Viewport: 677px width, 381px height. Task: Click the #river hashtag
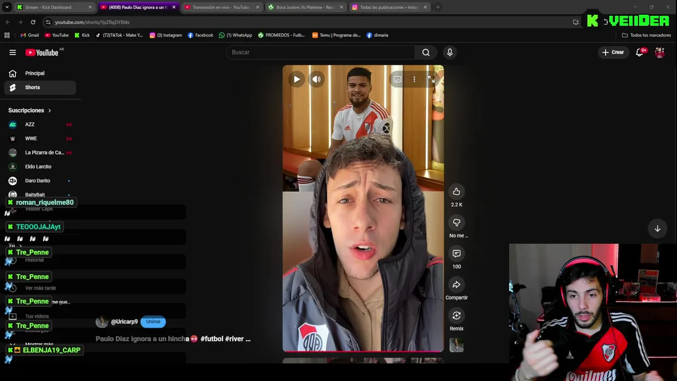[234, 339]
